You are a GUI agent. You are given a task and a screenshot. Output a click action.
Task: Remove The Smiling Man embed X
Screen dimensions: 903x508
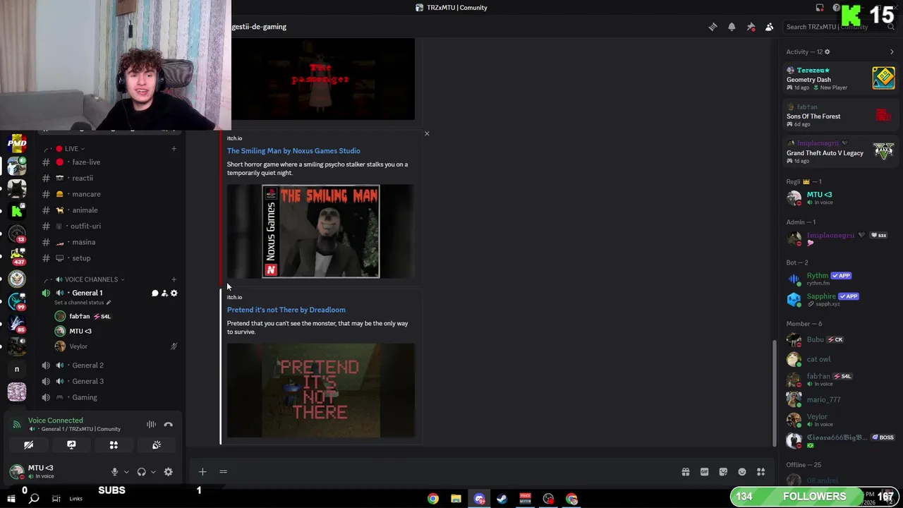(426, 133)
